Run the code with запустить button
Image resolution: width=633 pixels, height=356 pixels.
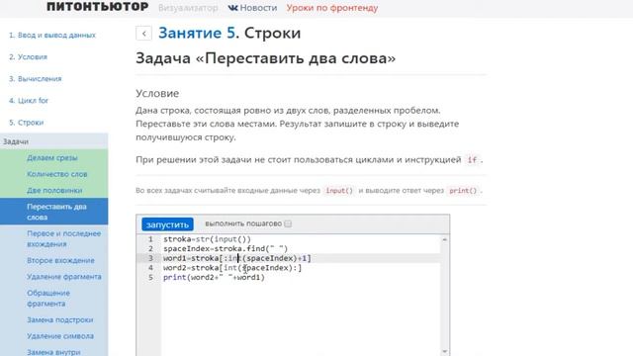[x=167, y=224]
